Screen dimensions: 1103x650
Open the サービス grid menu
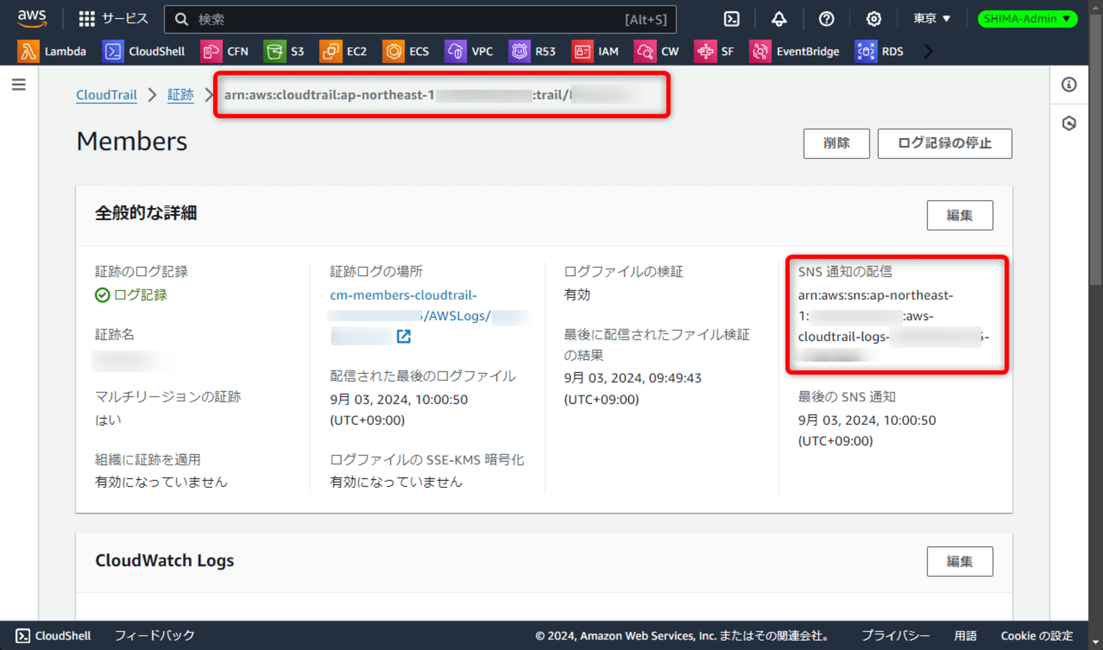(114, 19)
